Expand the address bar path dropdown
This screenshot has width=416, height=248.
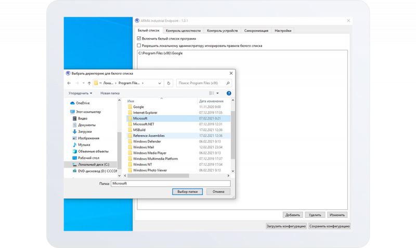159,83
